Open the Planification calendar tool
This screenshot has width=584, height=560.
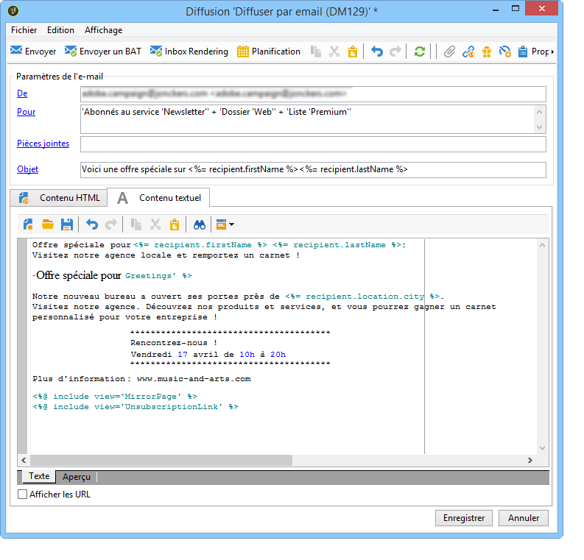tap(269, 52)
